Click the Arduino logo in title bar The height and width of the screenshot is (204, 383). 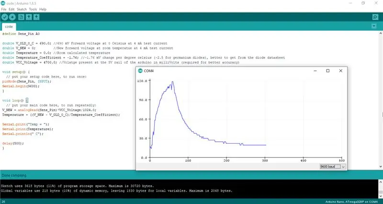[3, 3]
